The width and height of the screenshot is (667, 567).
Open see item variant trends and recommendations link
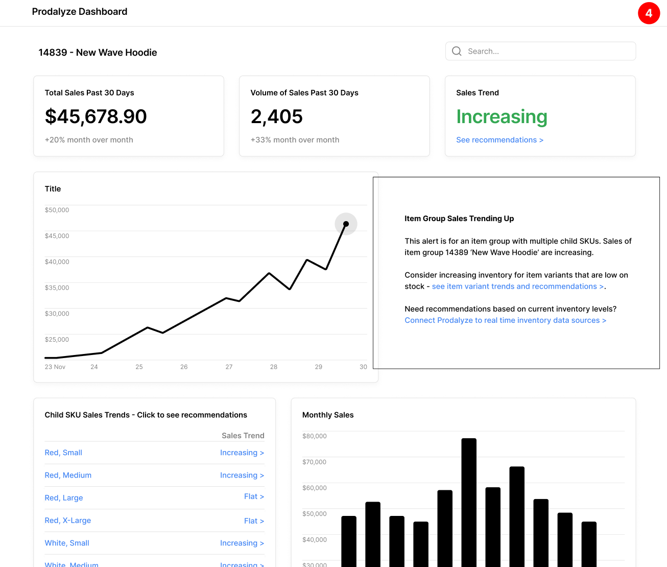click(x=518, y=287)
